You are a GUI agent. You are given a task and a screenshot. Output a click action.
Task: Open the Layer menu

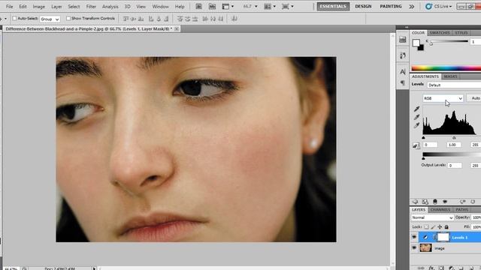coord(56,7)
